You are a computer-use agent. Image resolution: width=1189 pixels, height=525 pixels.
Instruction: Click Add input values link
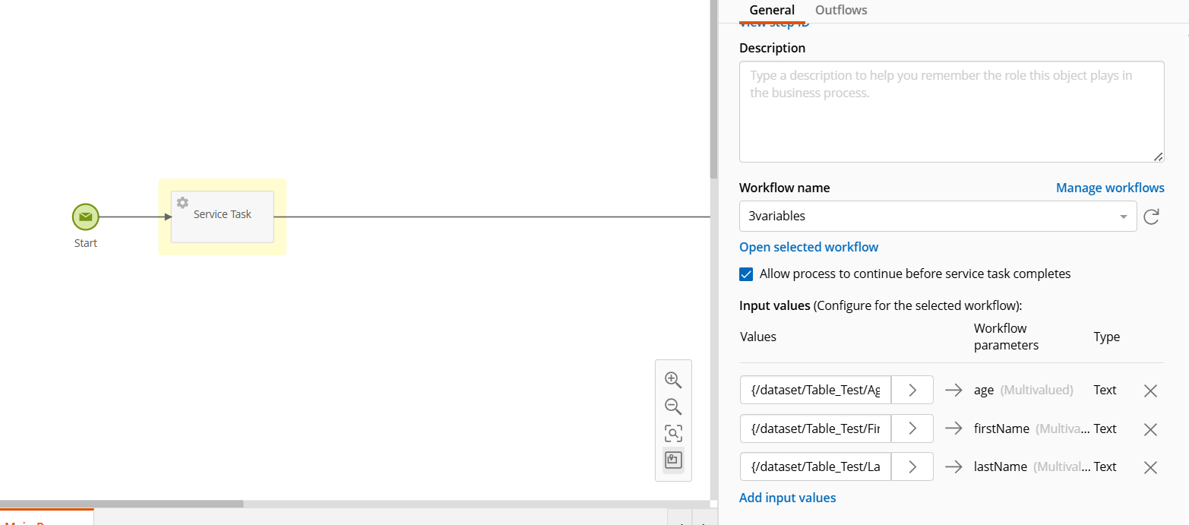(787, 498)
